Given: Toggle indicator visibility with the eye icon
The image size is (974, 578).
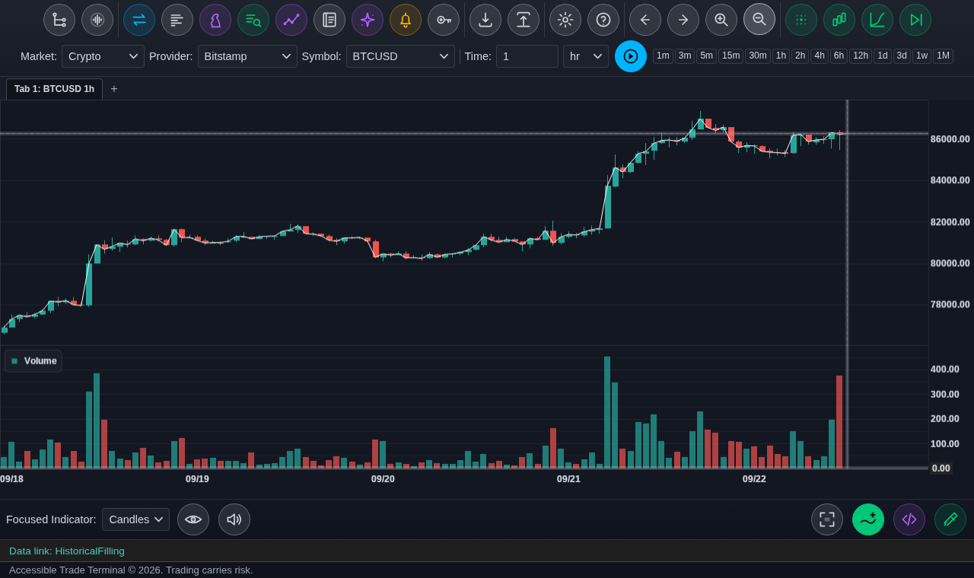Looking at the screenshot, I should click(x=193, y=519).
